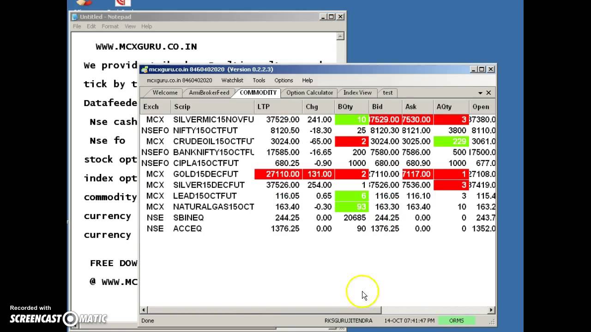Open the Option Calculator tab
The width and height of the screenshot is (591, 332).
[x=309, y=93]
